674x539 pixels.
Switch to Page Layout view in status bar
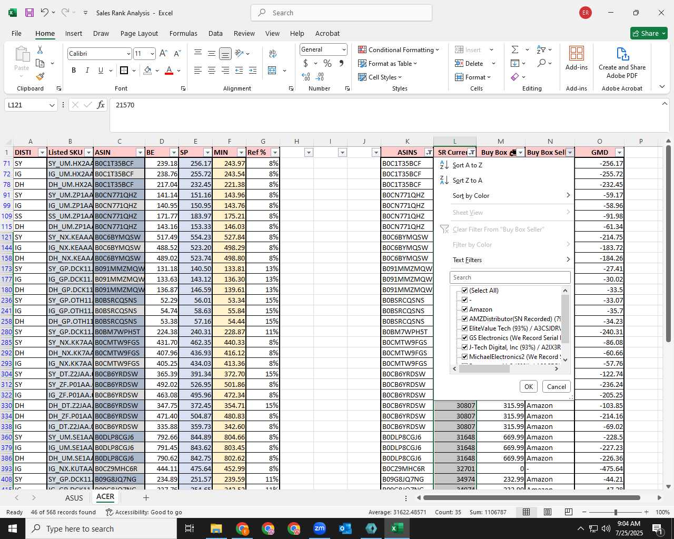pos(548,512)
